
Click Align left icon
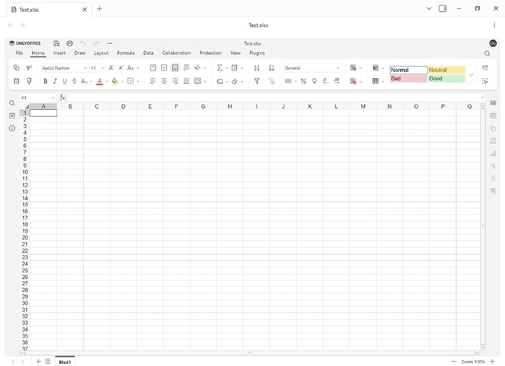[x=153, y=81]
